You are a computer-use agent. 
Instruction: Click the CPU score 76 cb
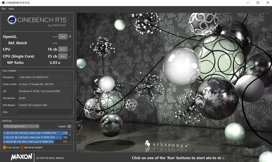52,49
